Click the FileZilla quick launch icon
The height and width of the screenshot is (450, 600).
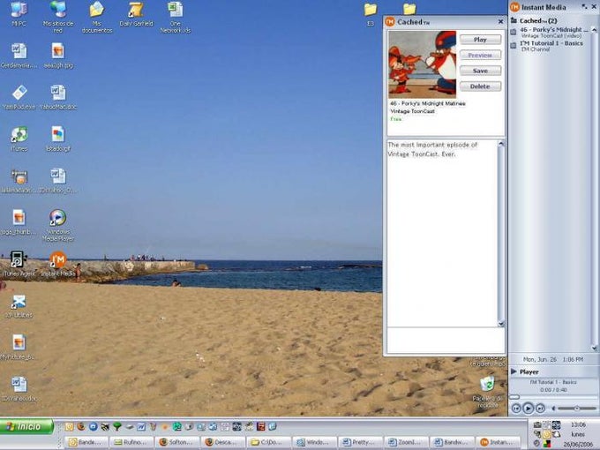261,426
